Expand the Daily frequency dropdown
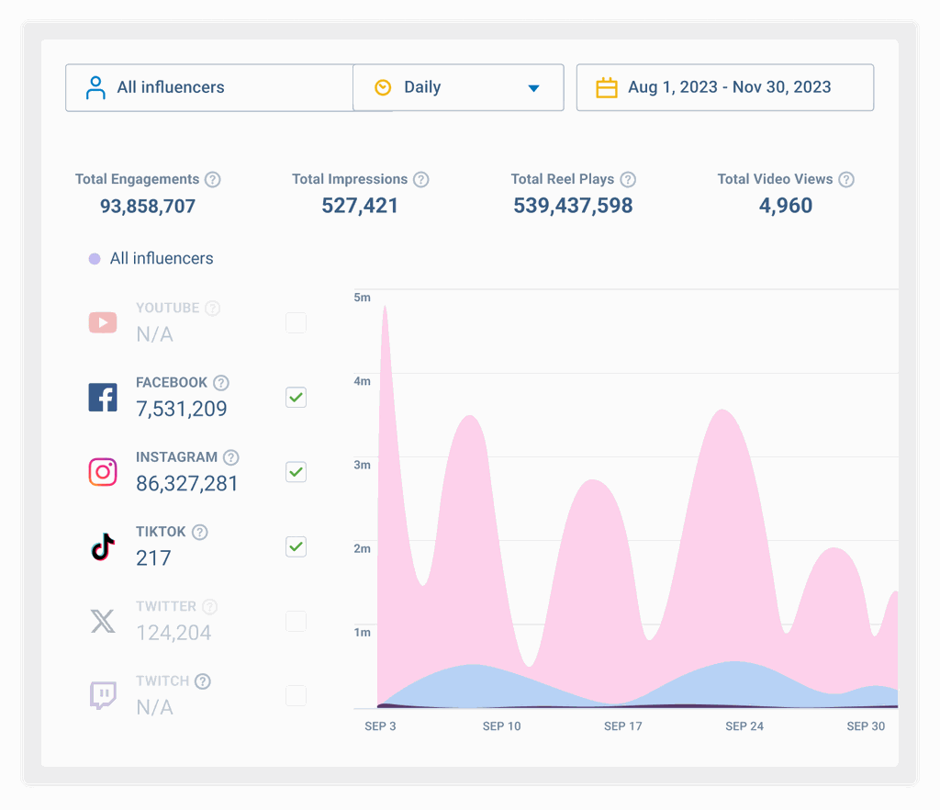This screenshot has height=810, width=940. click(x=458, y=87)
